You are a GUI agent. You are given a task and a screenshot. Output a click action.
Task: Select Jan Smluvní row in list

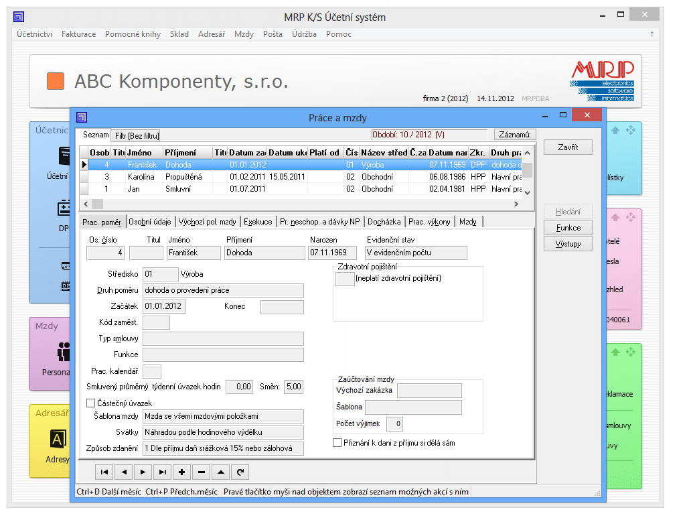tap(305, 189)
